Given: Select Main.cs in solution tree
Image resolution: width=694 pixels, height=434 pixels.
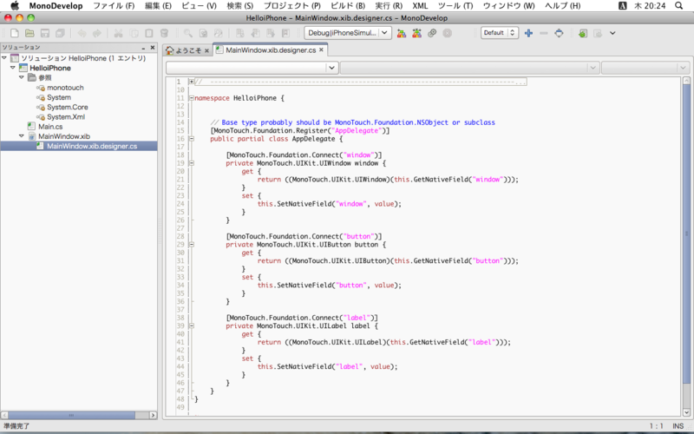Looking at the screenshot, I should 50,126.
